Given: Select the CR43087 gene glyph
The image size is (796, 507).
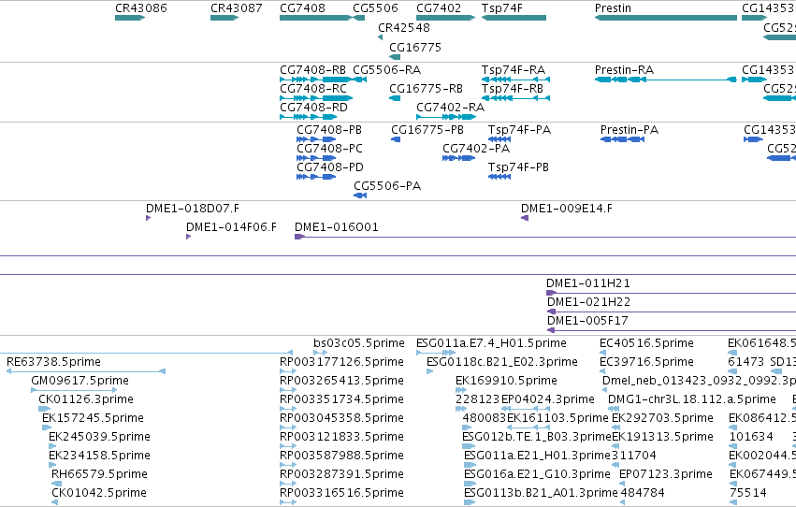Looking at the screenshot, I should [224, 18].
